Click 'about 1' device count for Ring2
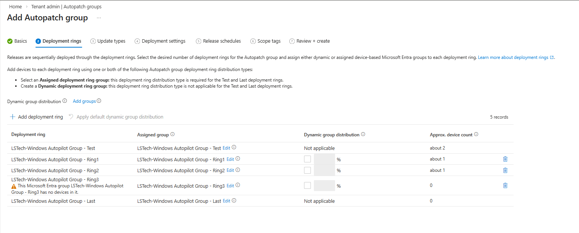The image size is (579, 233). [438, 170]
